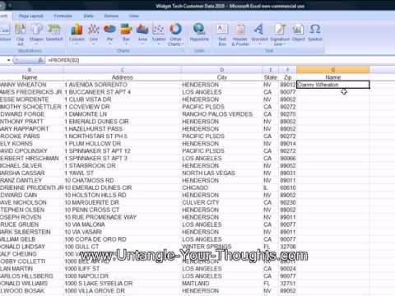
Task: Select the CHICAGO city cell
Action: (x=222, y=187)
